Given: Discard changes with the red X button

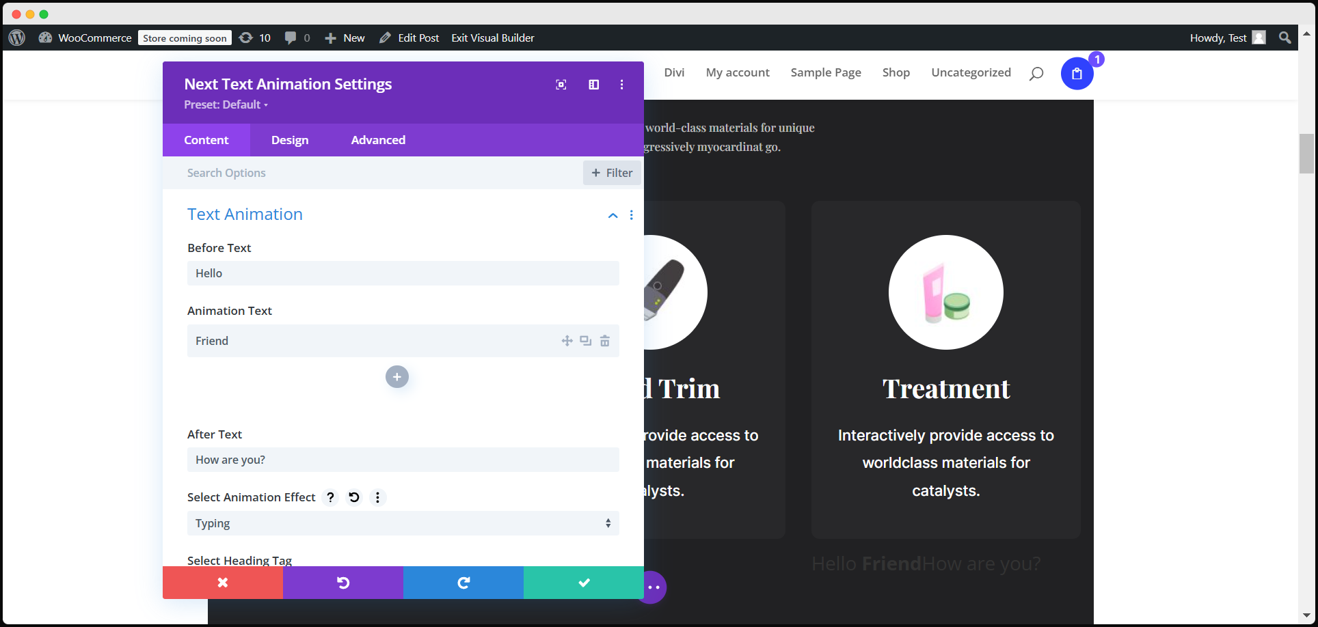Looking at the screenshot, I should click(x=223, y=583).
